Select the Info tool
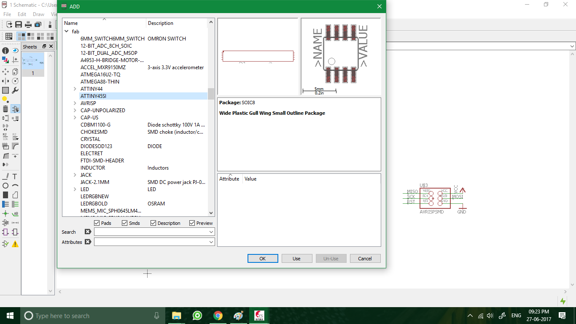This screenshot has height=324, width=576. 5,51
